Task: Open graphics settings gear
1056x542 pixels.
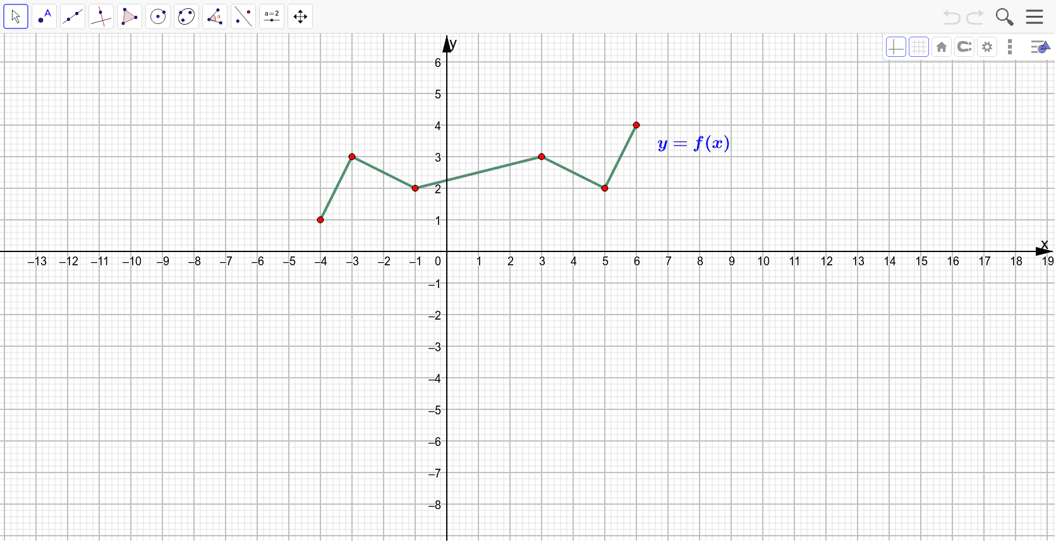Action: 987,47
